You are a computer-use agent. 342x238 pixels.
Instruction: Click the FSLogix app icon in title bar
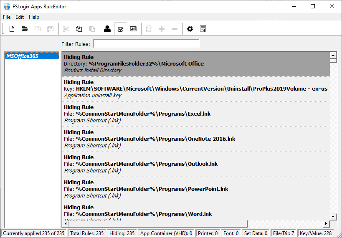pyautogui.click(x=7, y=7)
